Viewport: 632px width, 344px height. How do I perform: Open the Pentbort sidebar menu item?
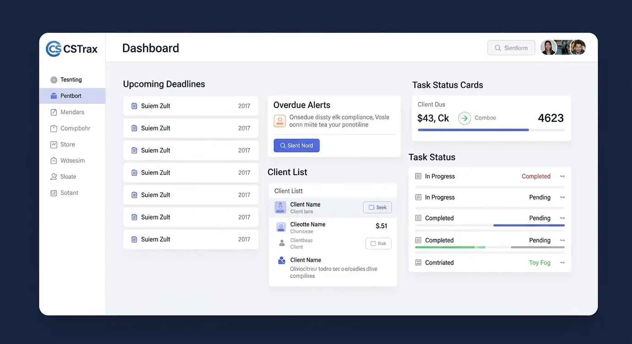pos(71,96)
